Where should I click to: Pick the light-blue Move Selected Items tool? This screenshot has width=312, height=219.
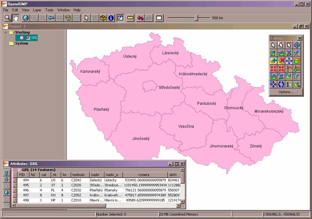tap(297, 45)
